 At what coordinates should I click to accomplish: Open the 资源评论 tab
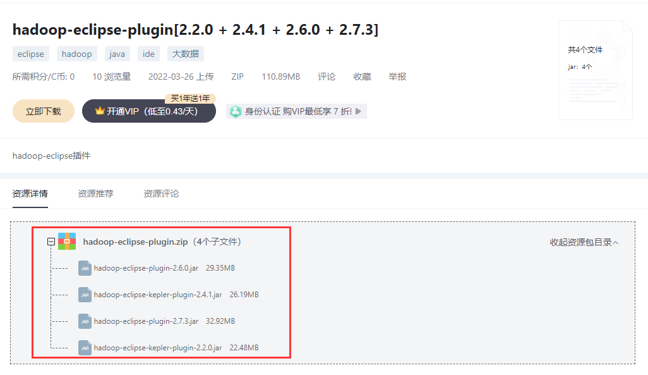[161, 194]
